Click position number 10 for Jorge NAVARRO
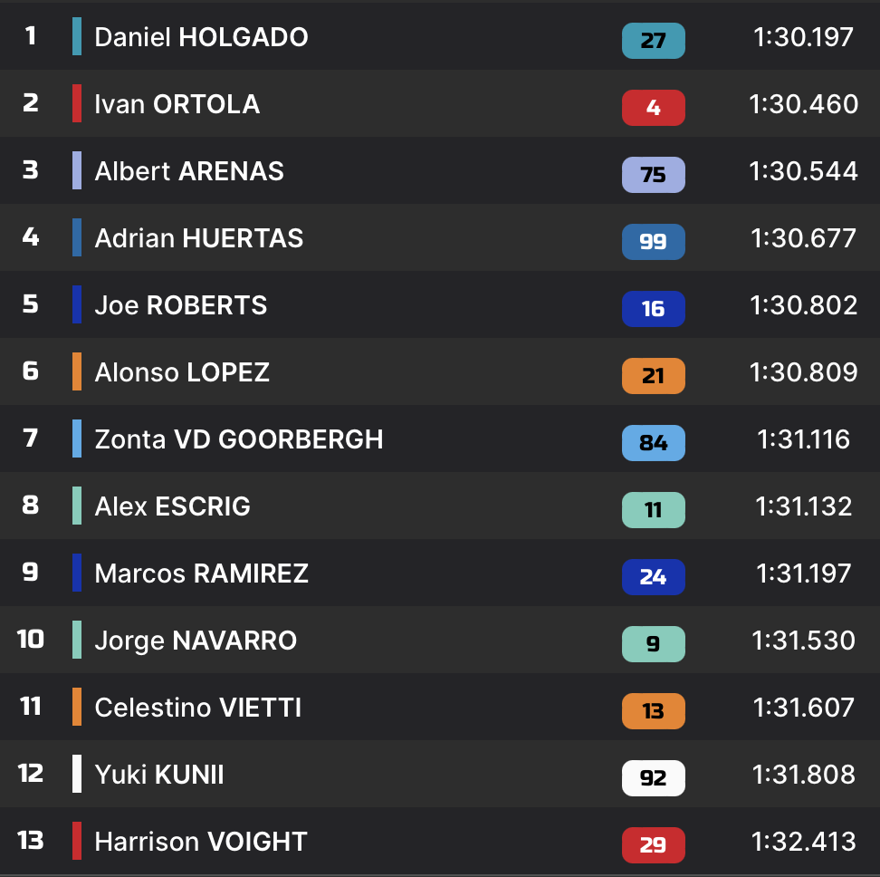This screenshot has height=877, width=880. pyautogui.click(x=30, y=640)
